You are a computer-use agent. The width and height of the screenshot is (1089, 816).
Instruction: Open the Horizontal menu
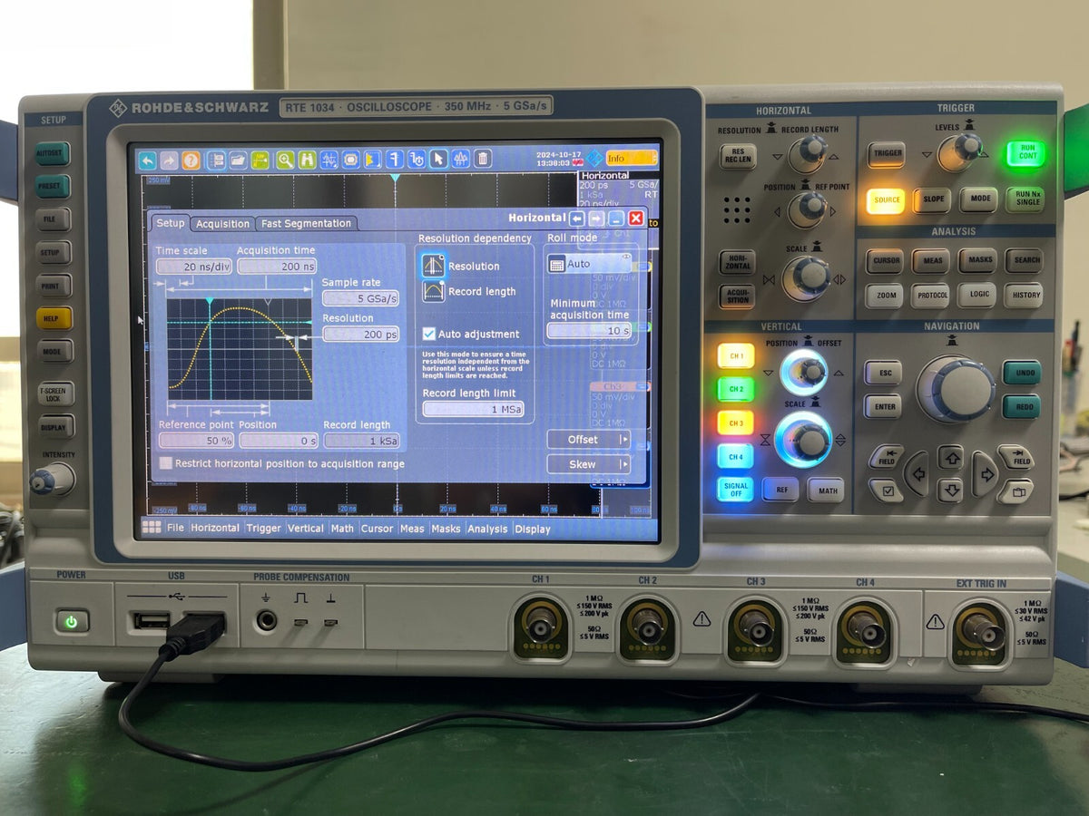tap(215, 529)
